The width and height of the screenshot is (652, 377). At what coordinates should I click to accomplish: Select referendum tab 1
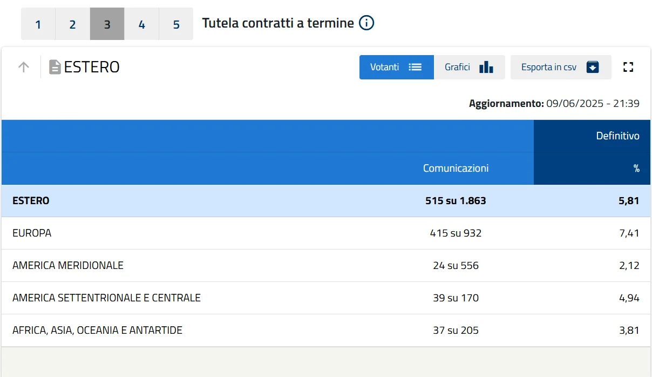pyautogui.click(x=38, y=24)
